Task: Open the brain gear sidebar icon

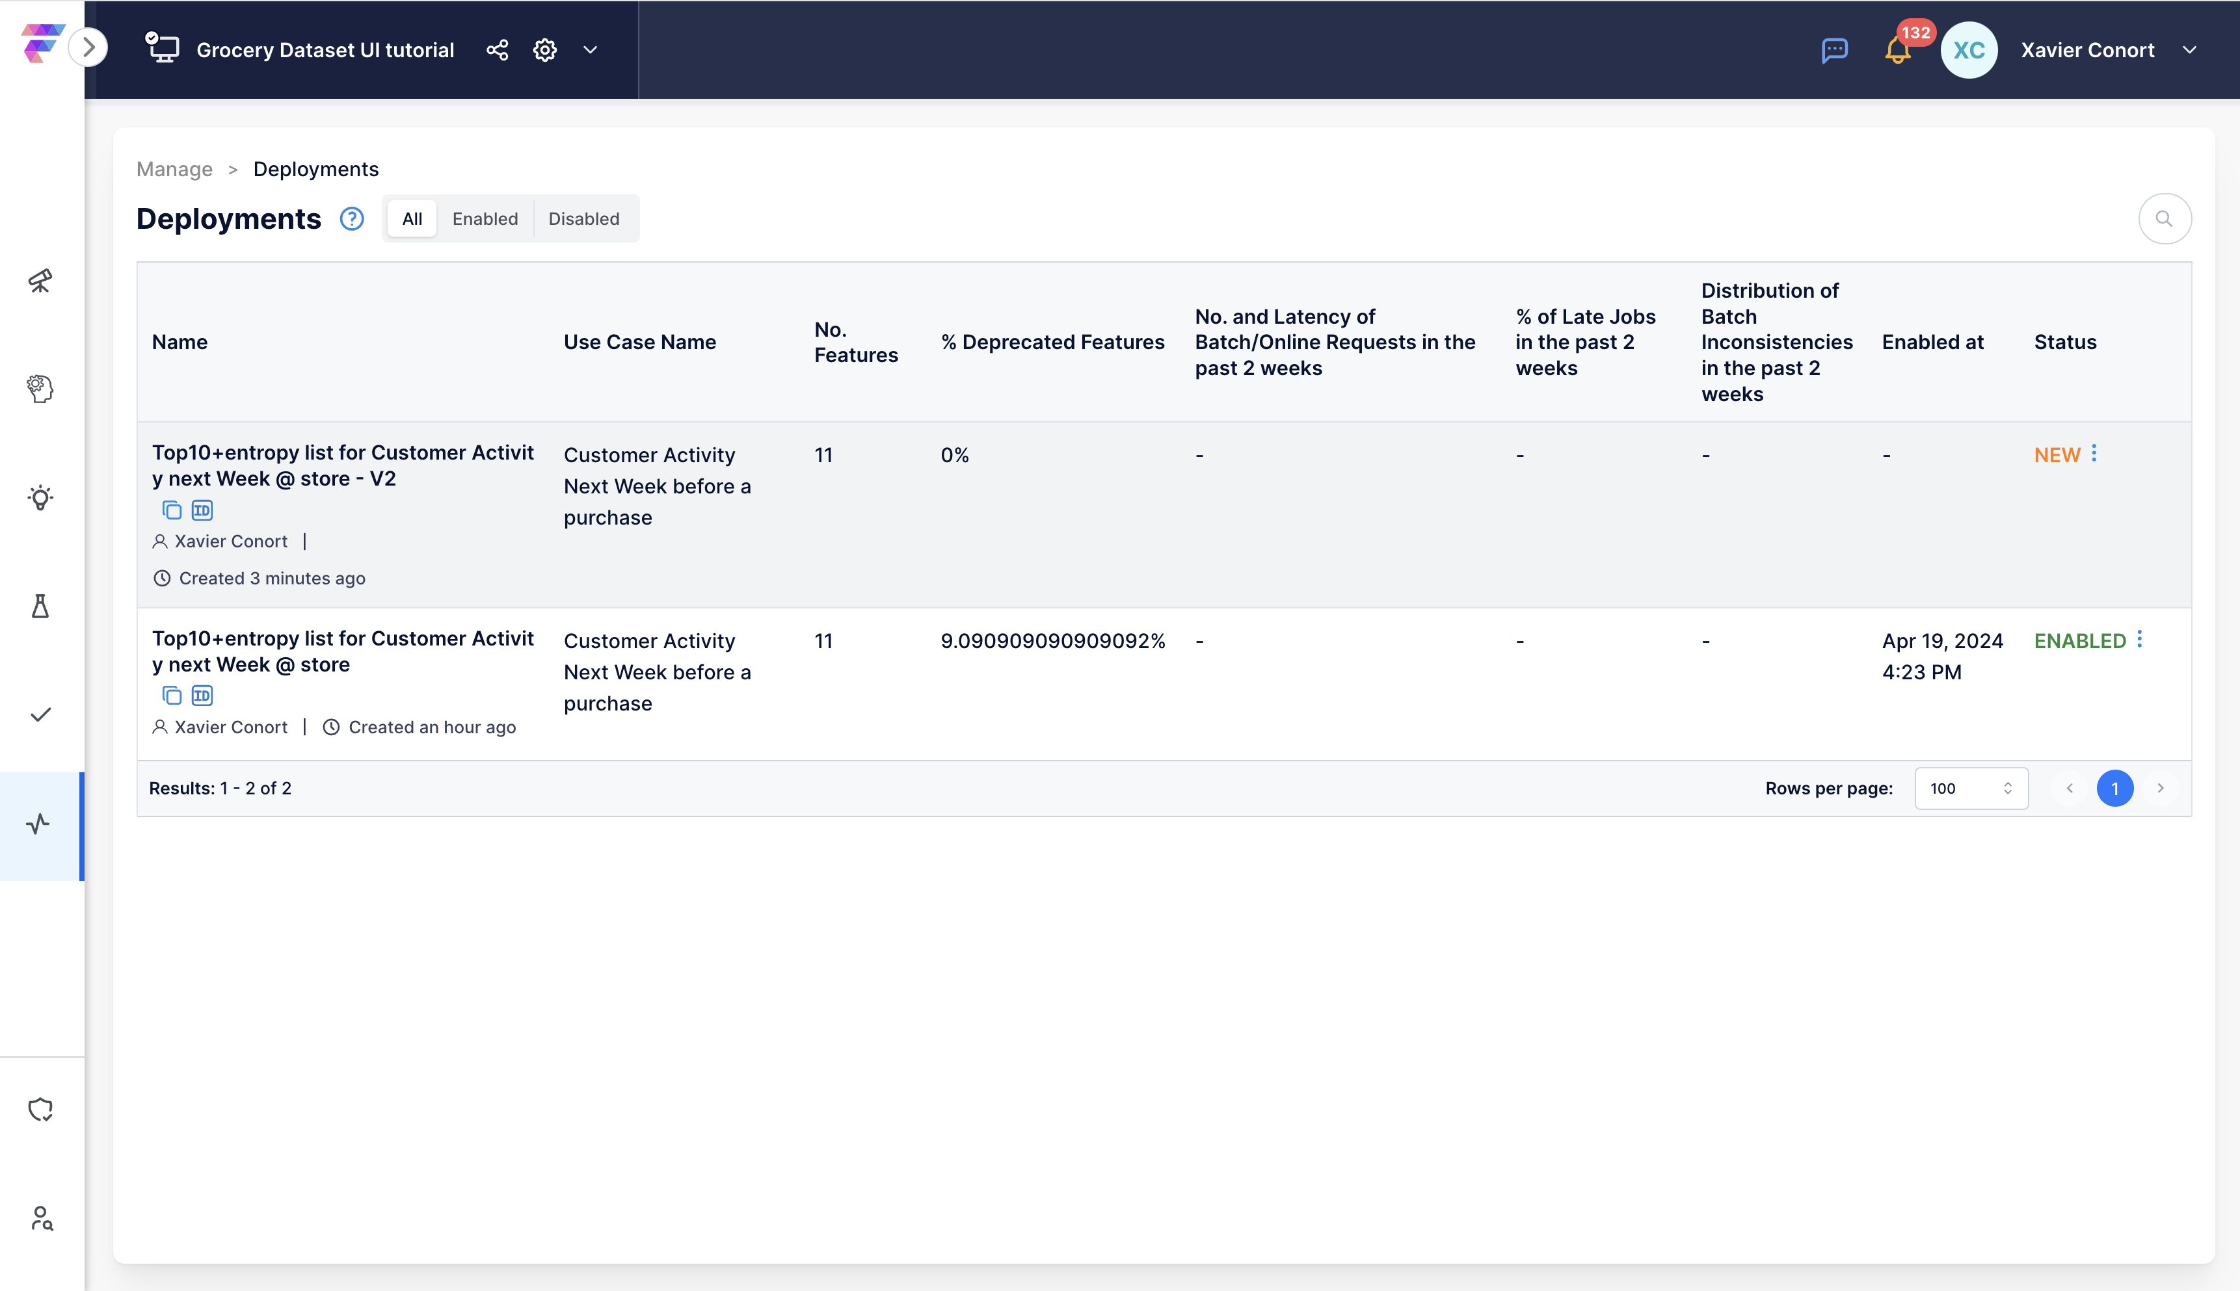Action: pyautogui.click(x=40, y=388)
